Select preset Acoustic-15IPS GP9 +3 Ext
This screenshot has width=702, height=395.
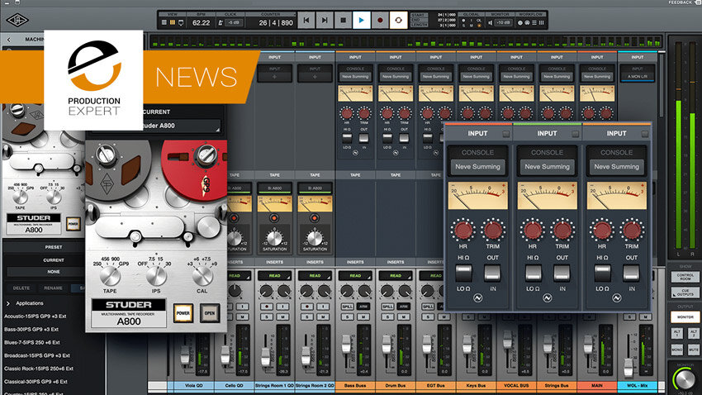pos(36,316)
